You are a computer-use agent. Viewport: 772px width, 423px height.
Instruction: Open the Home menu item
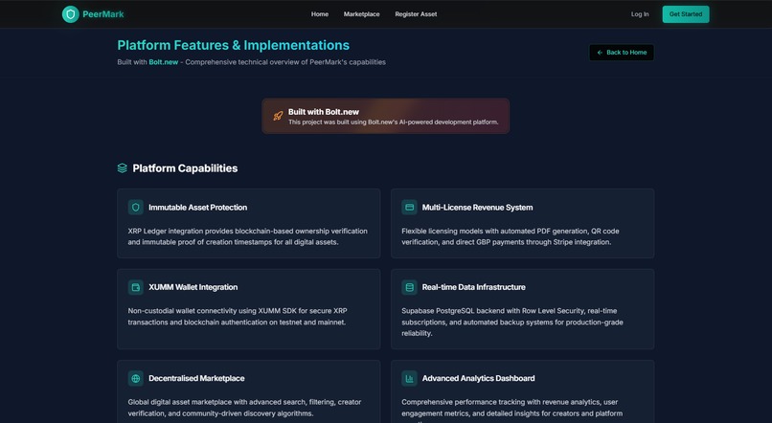(320, 14)
